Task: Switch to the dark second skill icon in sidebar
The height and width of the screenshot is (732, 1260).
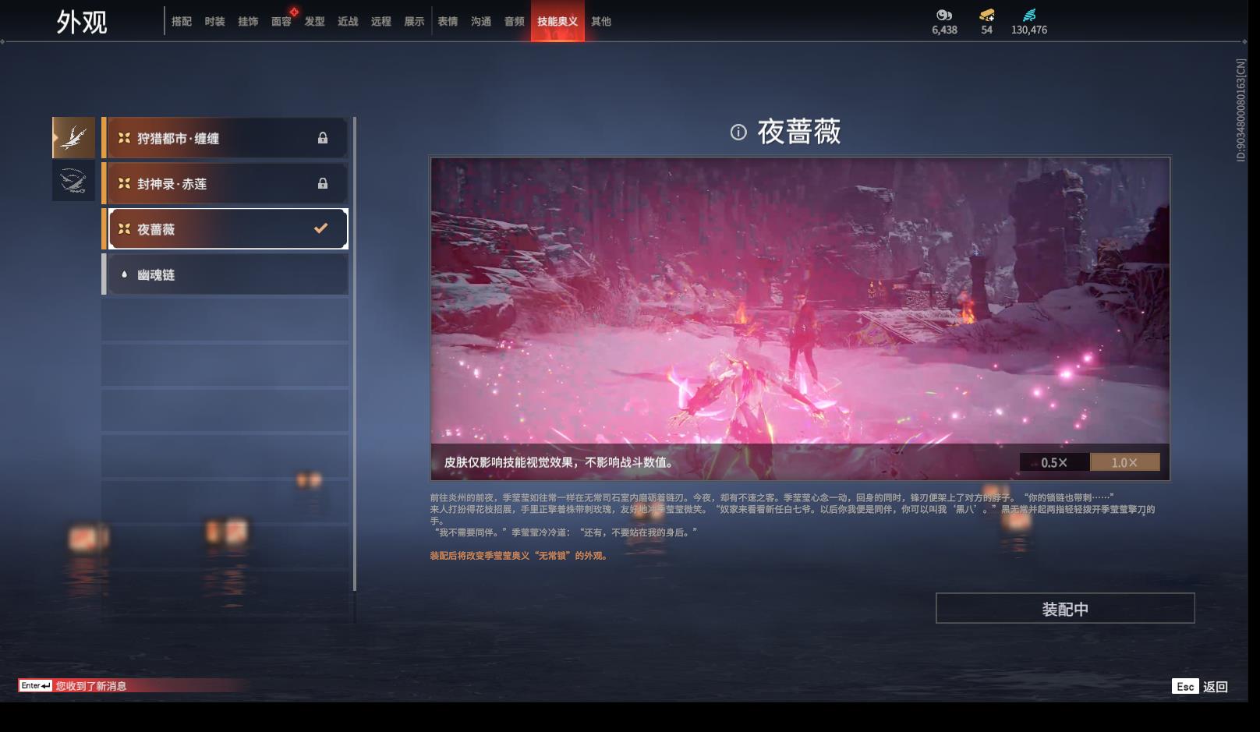Action: [73, 181]
